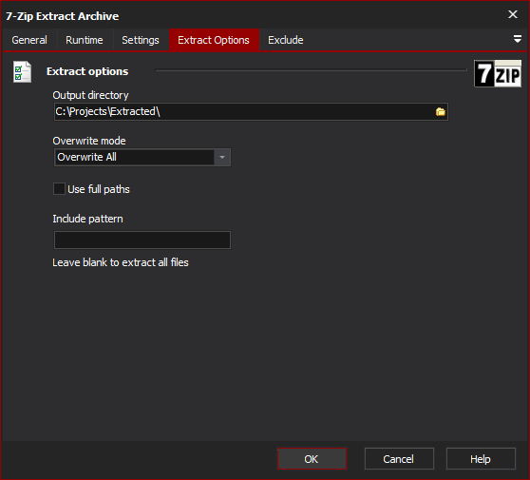This screenshot has height=480, width=530.
Task: Select the Extract Options tab
Action: pos(214,40)
